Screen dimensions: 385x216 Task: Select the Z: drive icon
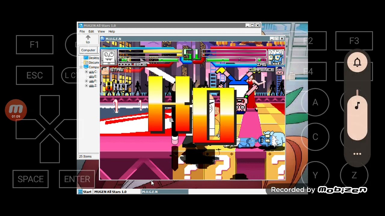pos(91,86)
